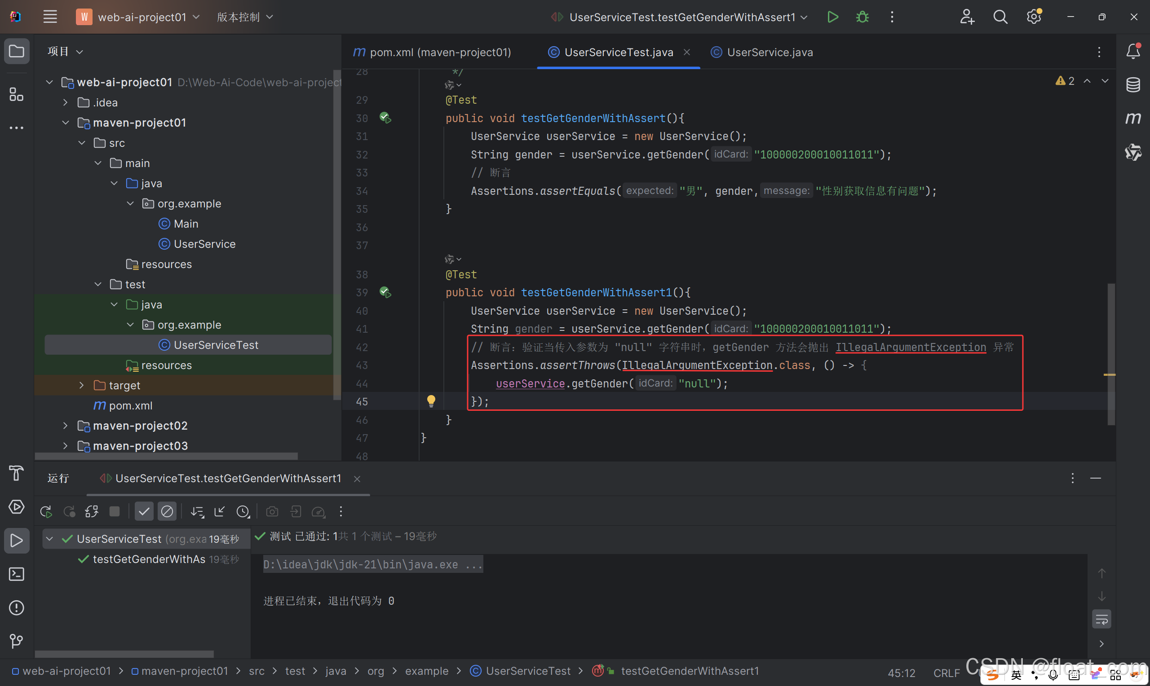Toggle soft-wrap in the run console
The image size is (1150, 686).
pyautogui.click(x=1101, y=620)
